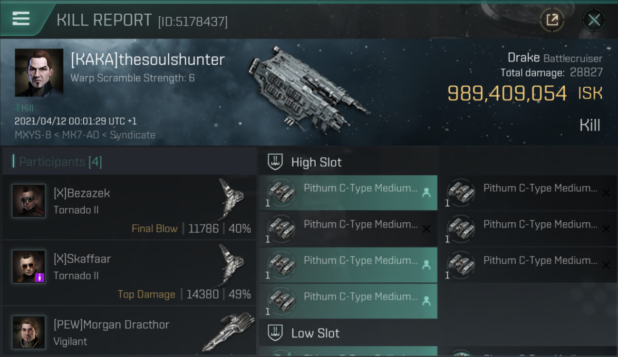Screen dimensions: 618x357
Task: Select the Participants [4] header
Action: [x=60, y=162]
